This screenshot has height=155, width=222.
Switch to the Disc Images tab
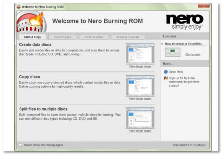tap(63, 37)
